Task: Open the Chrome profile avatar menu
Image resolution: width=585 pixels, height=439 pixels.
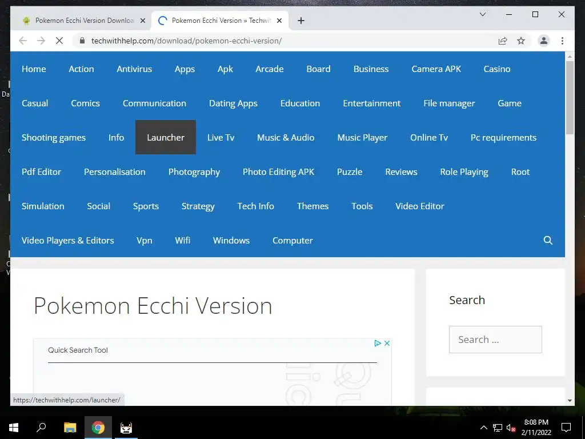Action: point(544,41)
